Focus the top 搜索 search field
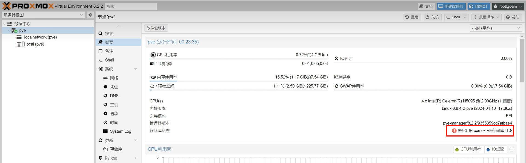Image resolution: width=526 pixels, height=163 pixels. pos(131,6)
